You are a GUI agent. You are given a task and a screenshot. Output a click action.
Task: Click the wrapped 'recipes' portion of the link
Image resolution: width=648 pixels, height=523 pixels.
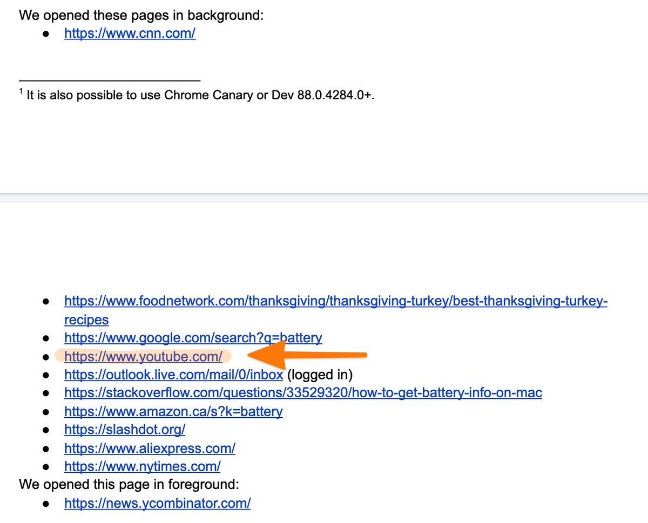pyautogui.click(x=86, y=320)
